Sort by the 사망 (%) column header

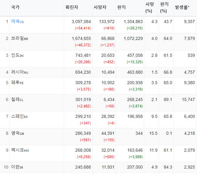click(x=150, y=8)
